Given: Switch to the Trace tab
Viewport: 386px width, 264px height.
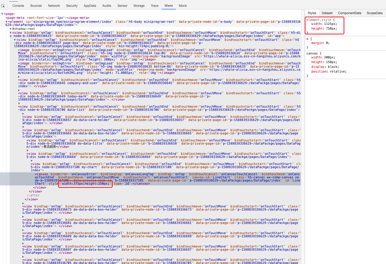Looking at the screenshot, I should (154, 5).
